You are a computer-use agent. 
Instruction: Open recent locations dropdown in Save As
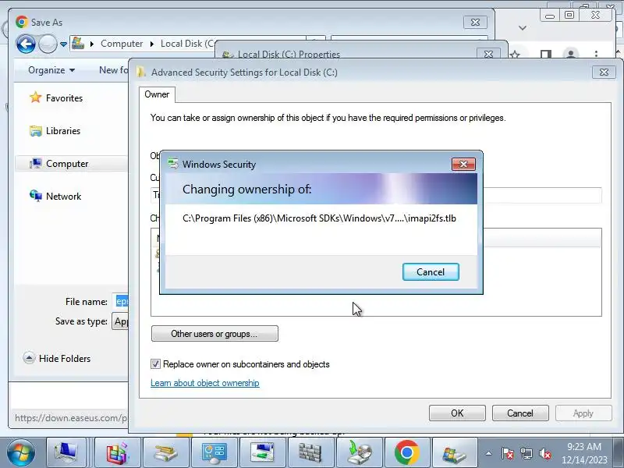pos(64,44)
